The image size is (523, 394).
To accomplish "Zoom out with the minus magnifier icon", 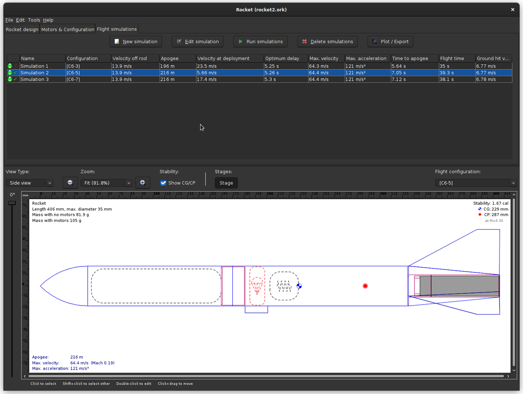I will click(x=70, y=183).
